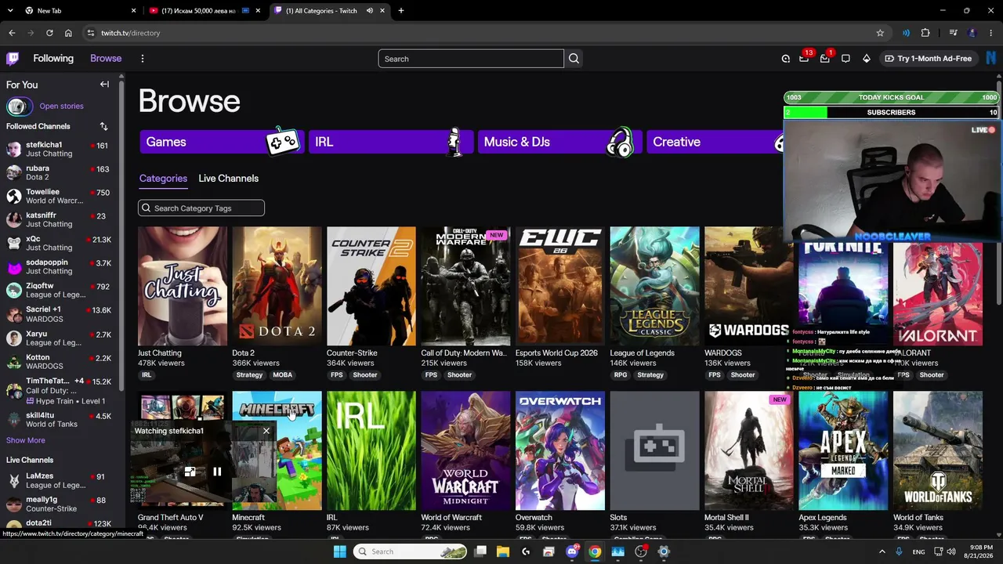Image resolution: width=1003 pixels, height=564 pixels.
Task: Open the Esports World Cup 2026 cover
Action: coord(560,287)
